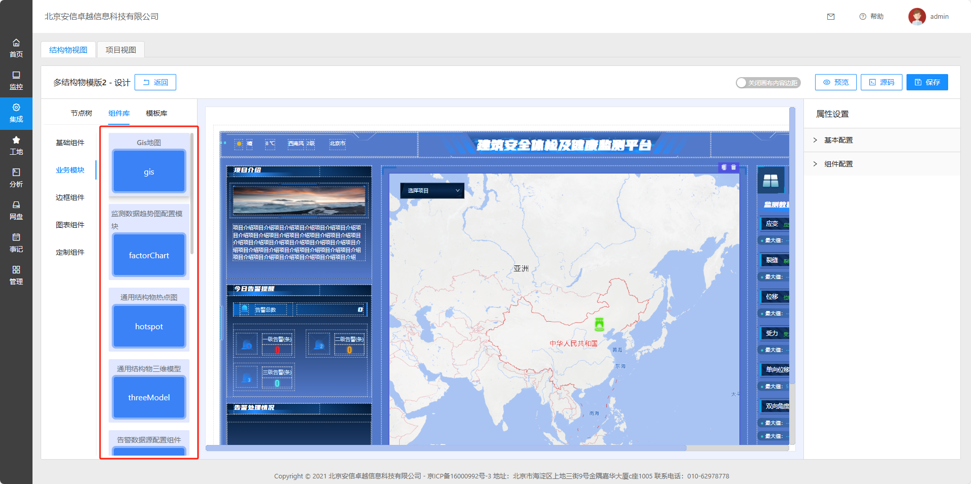Click the canvas horizontal scrollbar
This screenshot has width=971, height=484.
pos(446,448)
